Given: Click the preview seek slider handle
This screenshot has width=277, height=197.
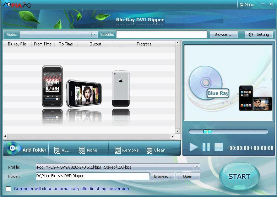Looking at the screenshot, I should point(207,132).
